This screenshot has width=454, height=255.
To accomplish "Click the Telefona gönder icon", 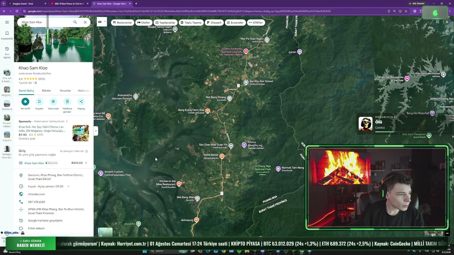I will pos(67,102).
